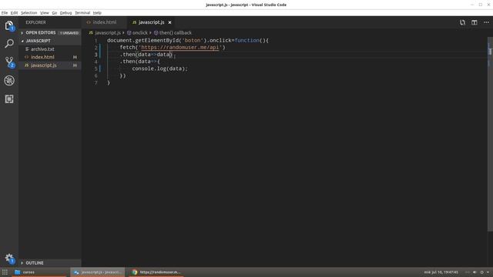Open the File menu
493x277 pixels.
click(x=5, y=13)
